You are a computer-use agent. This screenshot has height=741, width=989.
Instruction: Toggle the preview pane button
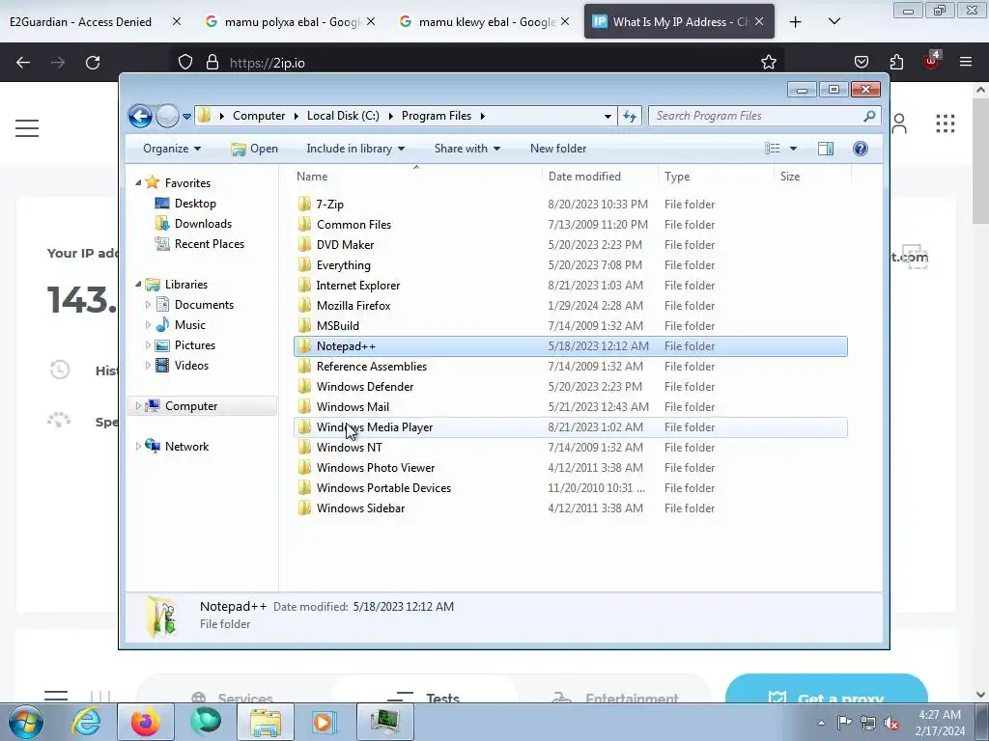826,149
